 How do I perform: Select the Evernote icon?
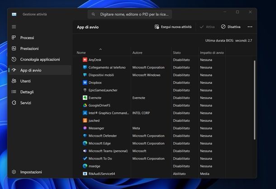click(85, 98)
